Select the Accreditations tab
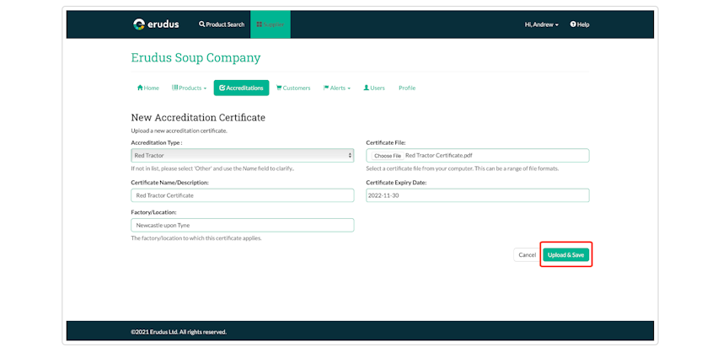Image resolution: width=723 pixels, height=347 pixels. point(241,88)
